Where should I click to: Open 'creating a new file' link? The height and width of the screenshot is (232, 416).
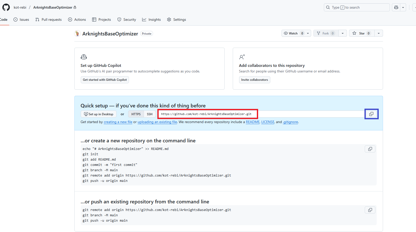(118, 122)
